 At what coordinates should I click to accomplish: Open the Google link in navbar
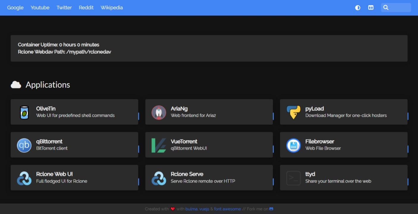click(15, 7)
